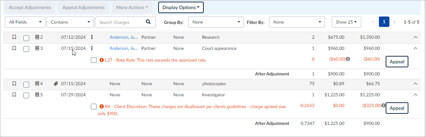Click the book icon for charge 5

point(37,95)
